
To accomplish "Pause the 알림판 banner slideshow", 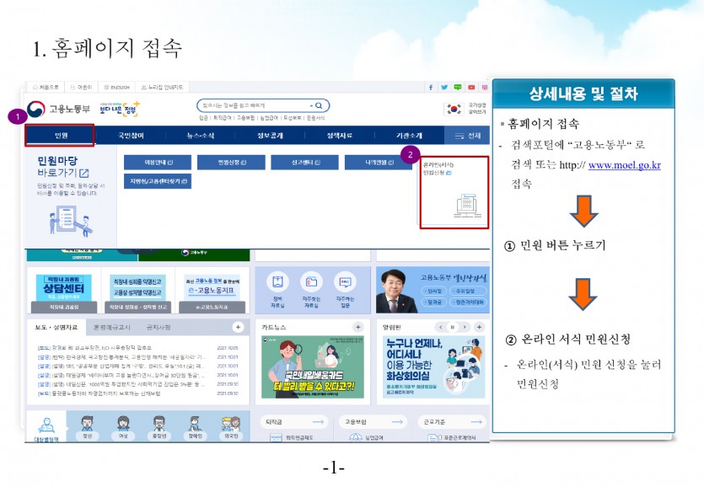I will (452, 327).
